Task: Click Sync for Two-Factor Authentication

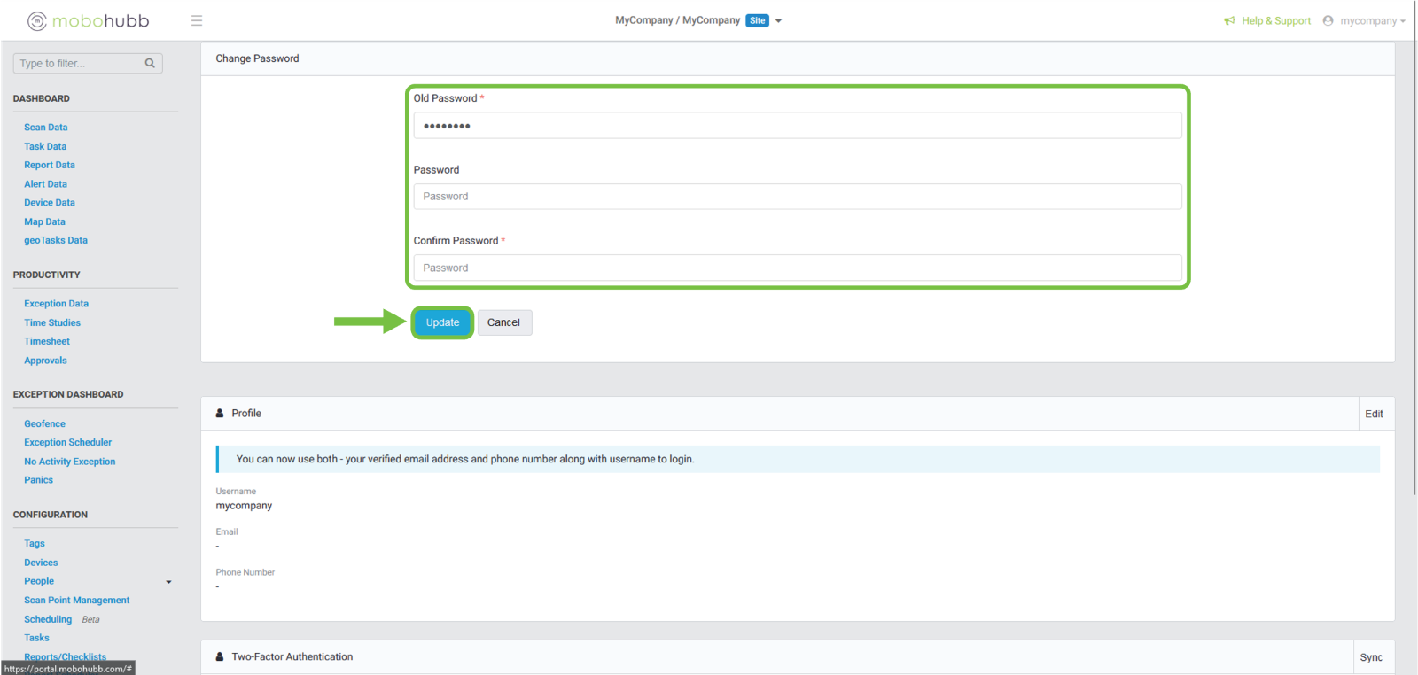Action: click(x=1370, y=657)
